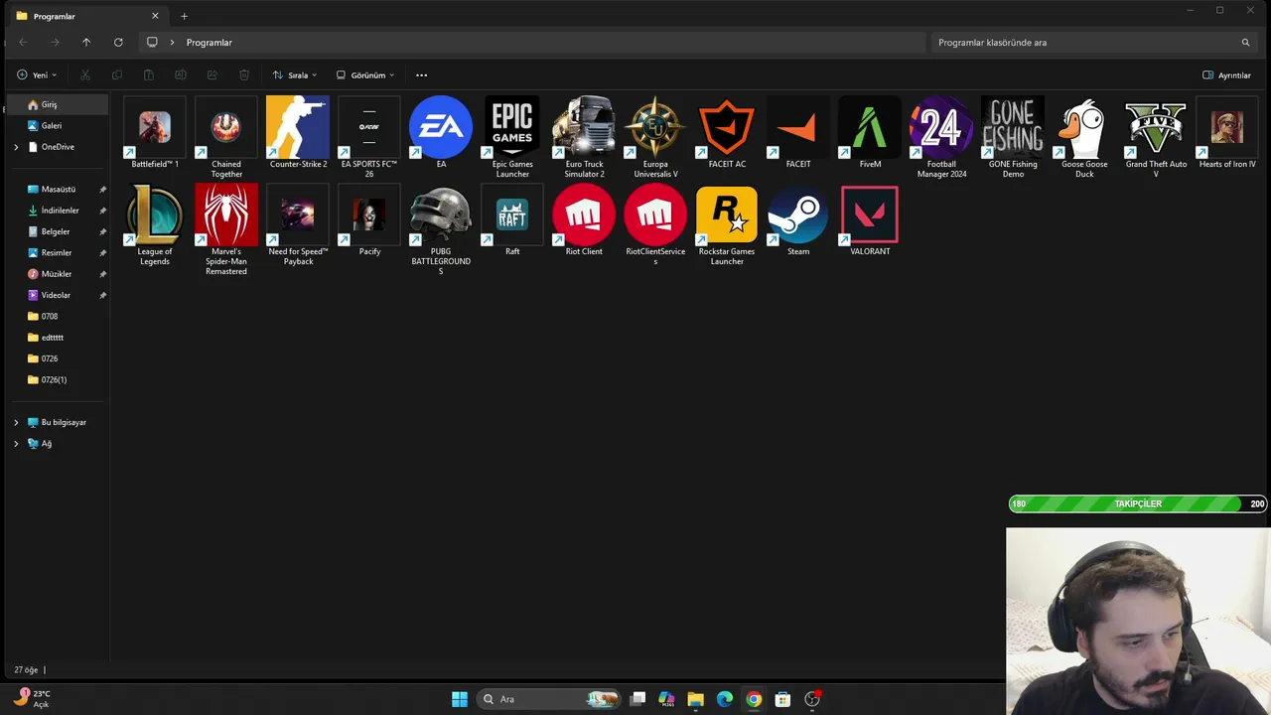Show more options with the ellipsis button

click(421, 75)
